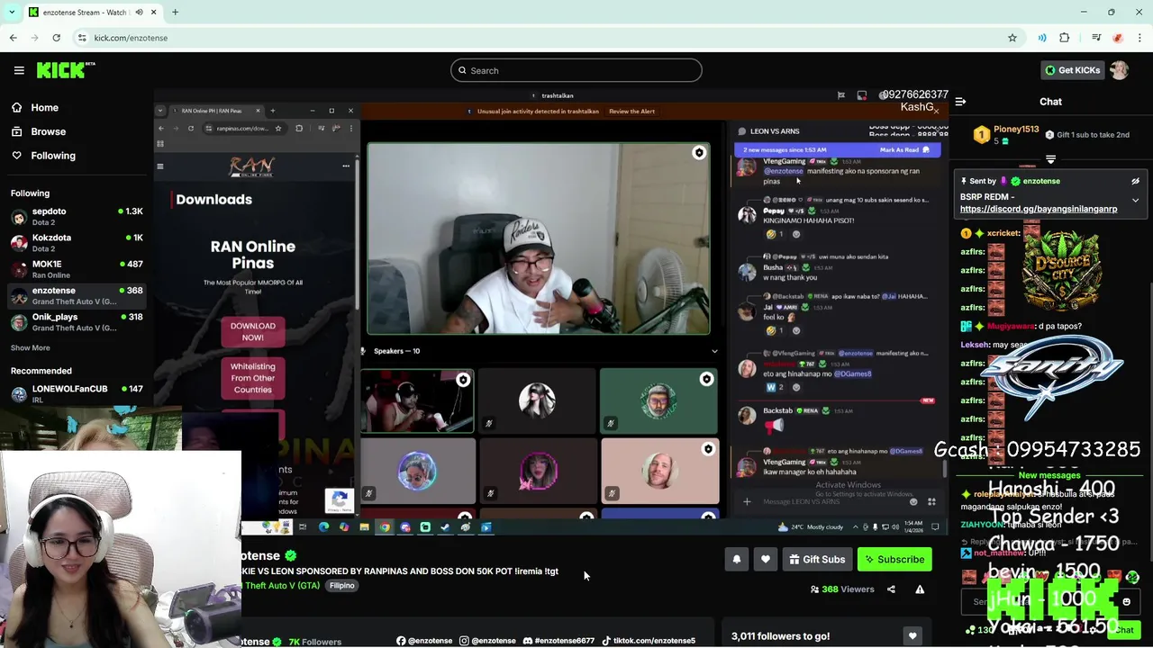Viewport: 1153px width, 648px height.
Task: Select the enzotense channel in the sidebar
Action: [77, 295]
